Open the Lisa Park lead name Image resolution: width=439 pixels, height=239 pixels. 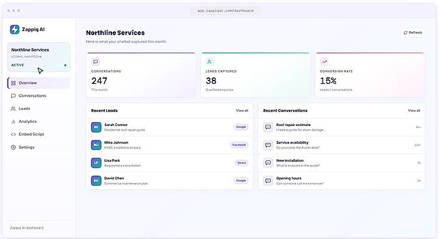pyautogui.click(x=112, y=160)
